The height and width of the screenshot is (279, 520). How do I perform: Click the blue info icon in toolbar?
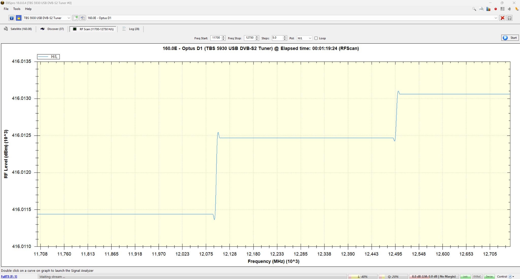point(11,18)
